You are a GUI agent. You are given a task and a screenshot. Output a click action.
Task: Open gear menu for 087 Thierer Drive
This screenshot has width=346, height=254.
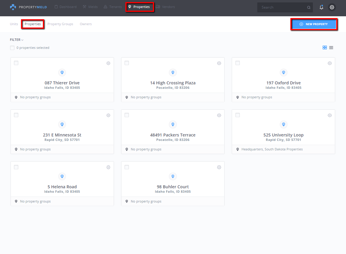(x=108, y=63)
